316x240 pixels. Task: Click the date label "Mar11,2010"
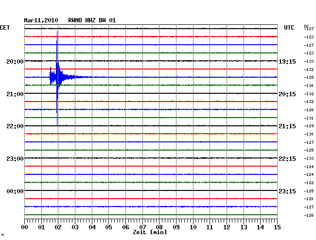41,20
